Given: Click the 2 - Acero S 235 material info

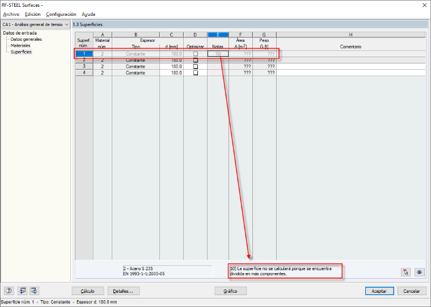Looking at the screenshot, I should (138, 268).
